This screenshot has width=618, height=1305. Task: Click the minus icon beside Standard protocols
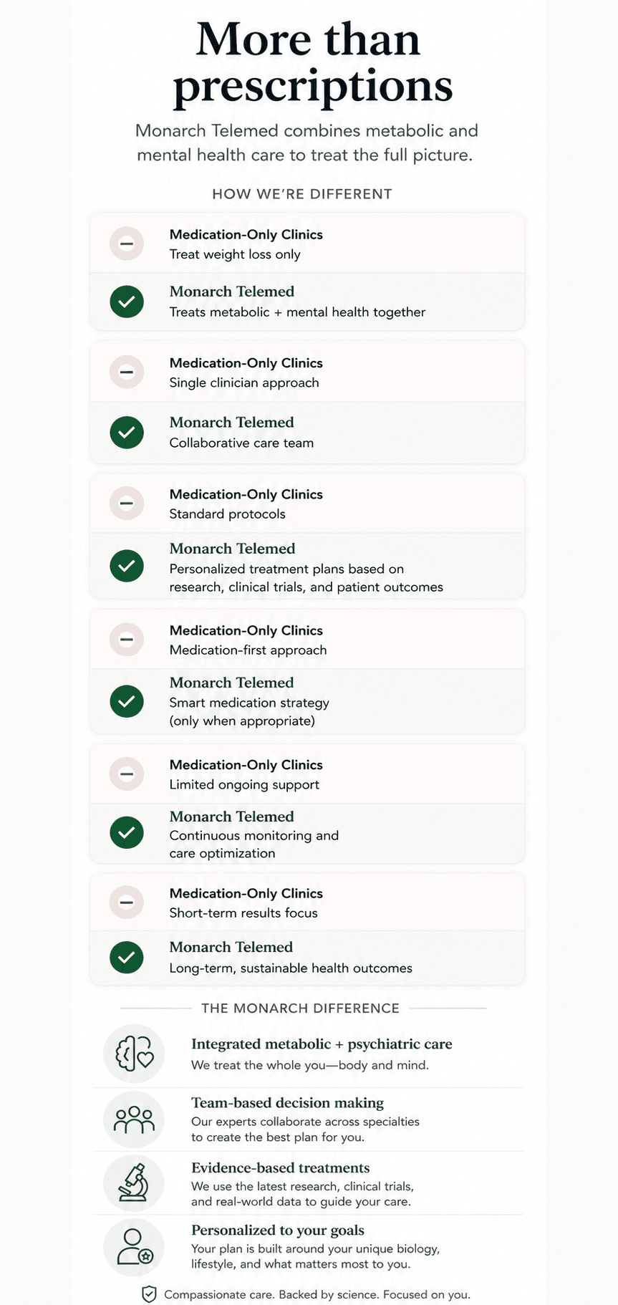(127, 504)
